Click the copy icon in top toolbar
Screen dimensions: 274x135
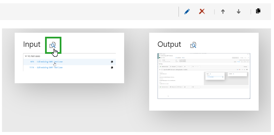[x=258, y=11]
